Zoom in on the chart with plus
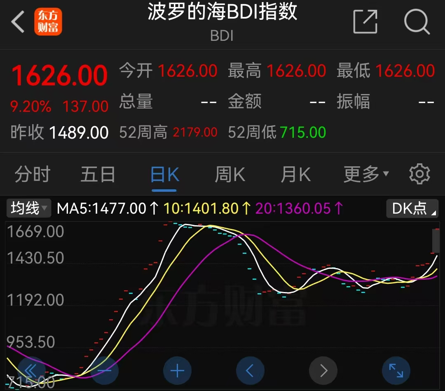 coord(177,370)
